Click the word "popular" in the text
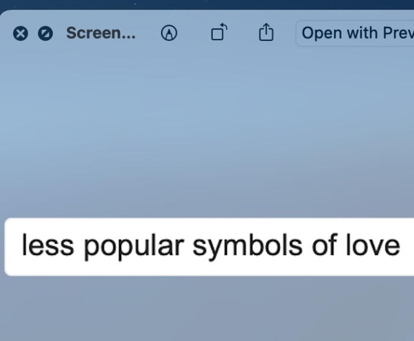 point(134,247)
